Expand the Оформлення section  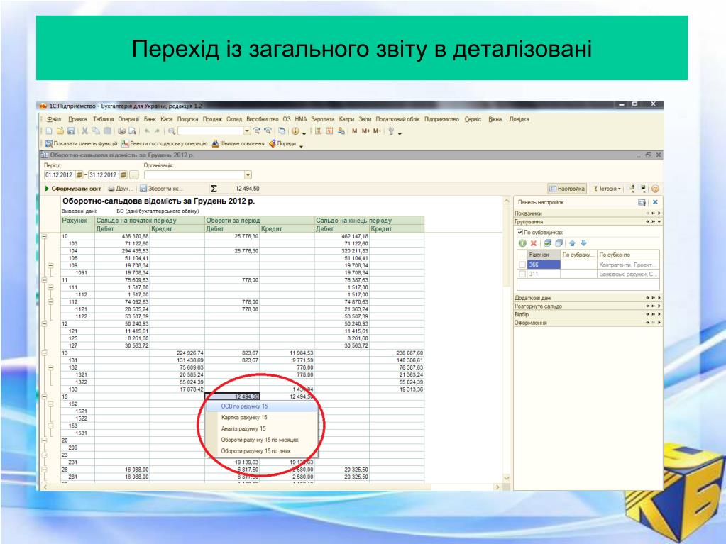click(659, 323)
